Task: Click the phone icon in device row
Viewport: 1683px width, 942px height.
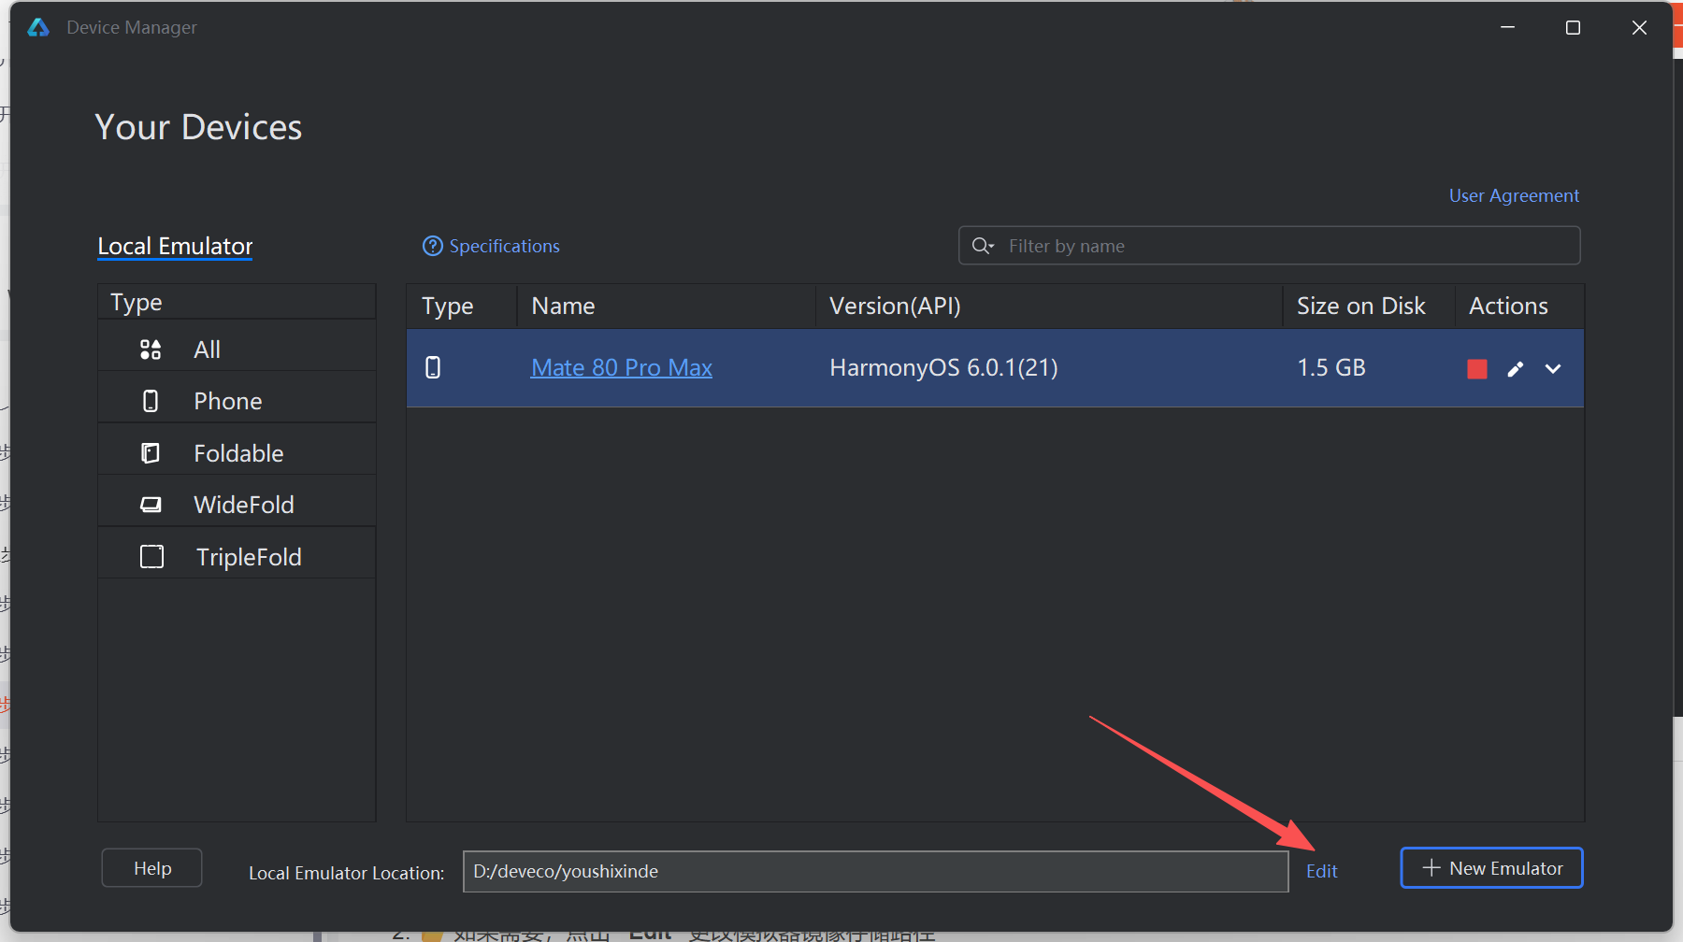Action: (433, 367)
